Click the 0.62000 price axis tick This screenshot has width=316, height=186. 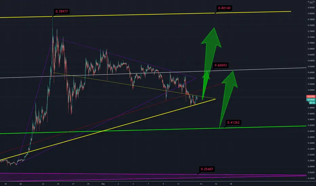pos(311,67)
